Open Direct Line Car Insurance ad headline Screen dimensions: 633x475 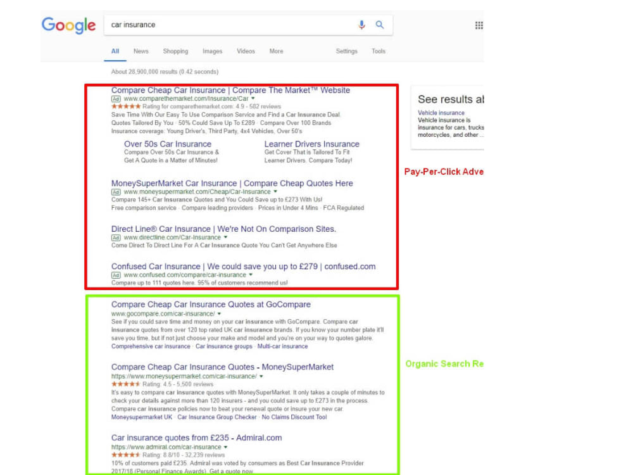[223, 229]
